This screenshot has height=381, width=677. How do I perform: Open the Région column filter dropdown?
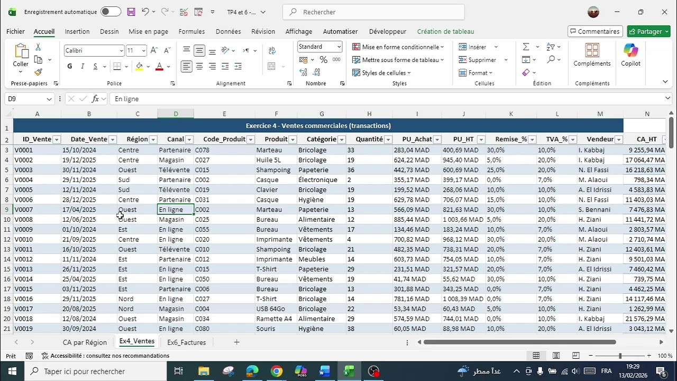tap(153, 140)
